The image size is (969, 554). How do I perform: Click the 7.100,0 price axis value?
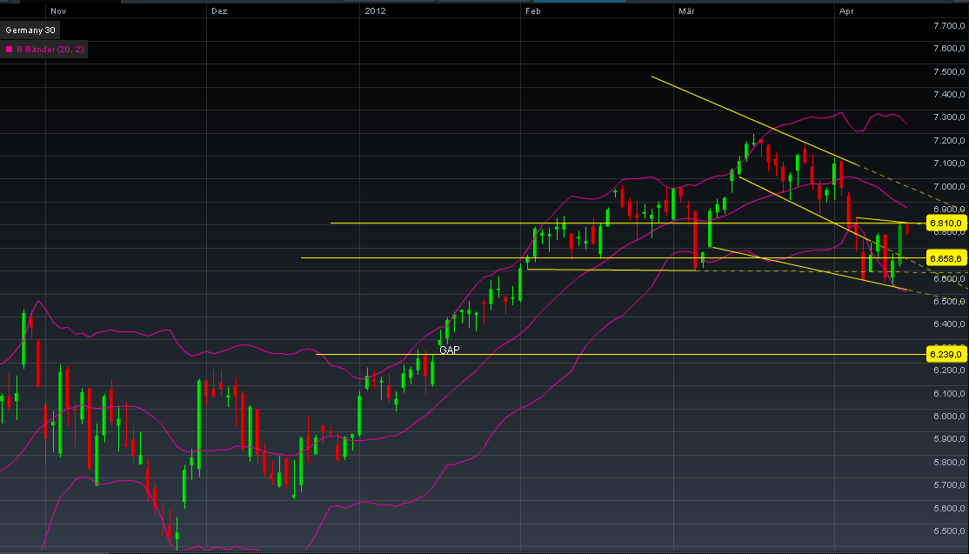[x=949, y=164]
